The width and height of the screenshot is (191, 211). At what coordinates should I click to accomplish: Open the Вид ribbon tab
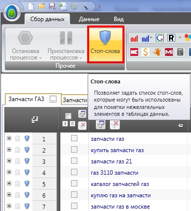(x=119, y=19)
